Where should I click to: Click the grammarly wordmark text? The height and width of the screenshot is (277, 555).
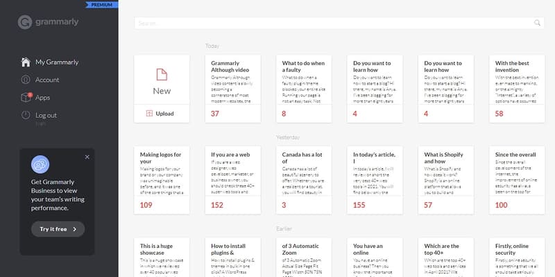point(57,22)
